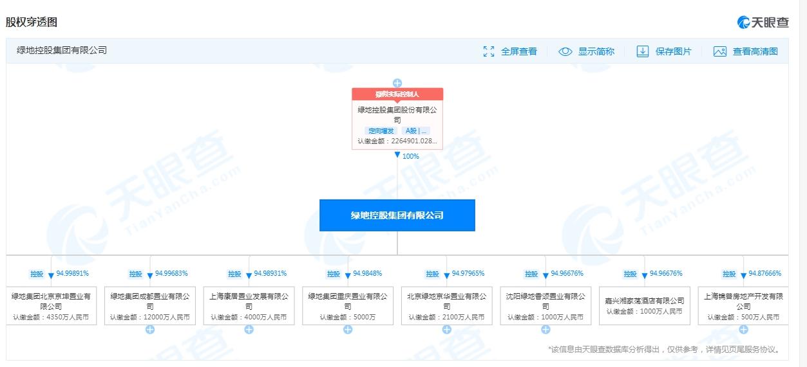Screen dimensions: 807x367
Task: Click 控股 tag beside 94.99891%
Action: 37,274
